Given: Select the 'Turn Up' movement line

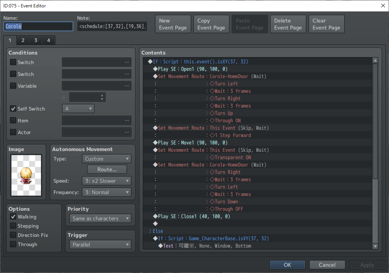Looking at the screenshot, I should [257, 113].
